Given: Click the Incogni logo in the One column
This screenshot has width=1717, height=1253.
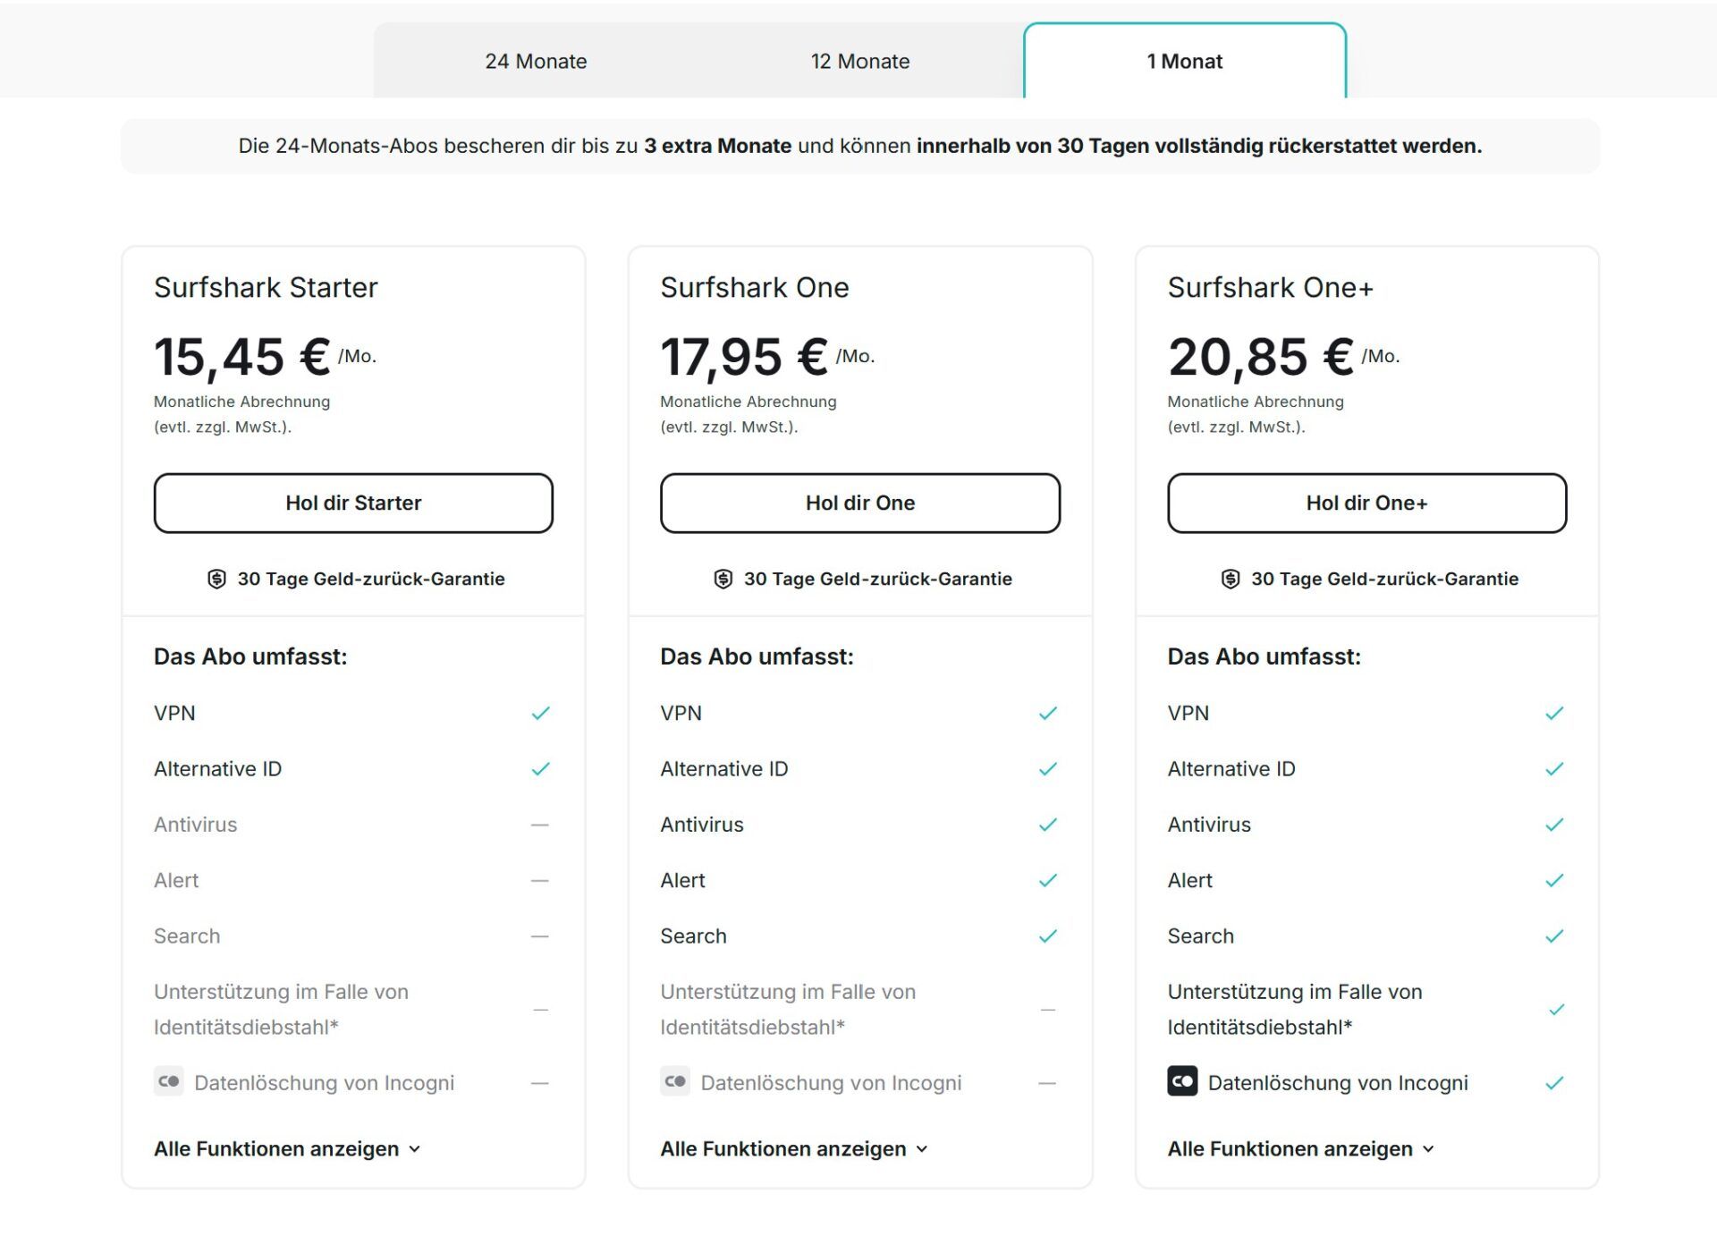Looking at the screenshot, I should click(x=675, y=1082).
